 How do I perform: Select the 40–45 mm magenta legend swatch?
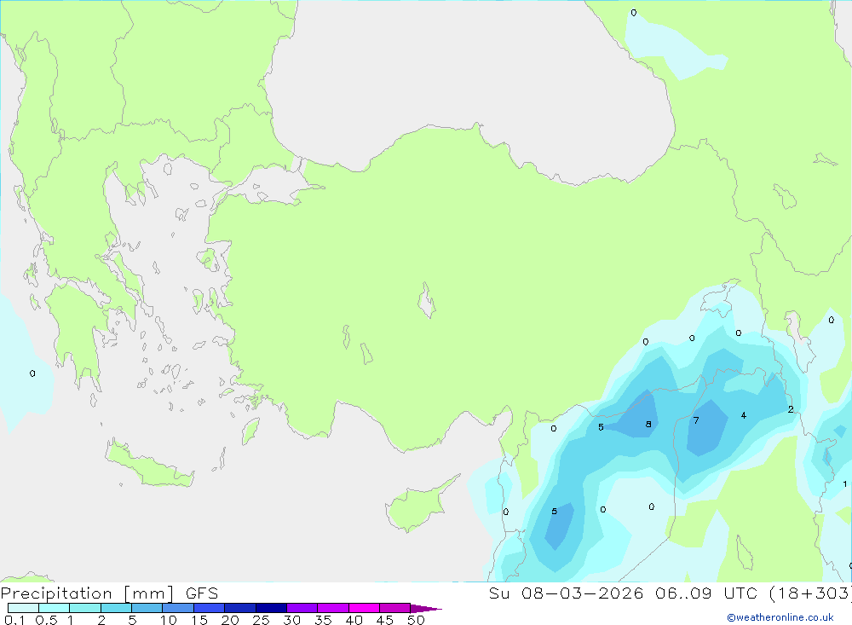pos(364,608)
